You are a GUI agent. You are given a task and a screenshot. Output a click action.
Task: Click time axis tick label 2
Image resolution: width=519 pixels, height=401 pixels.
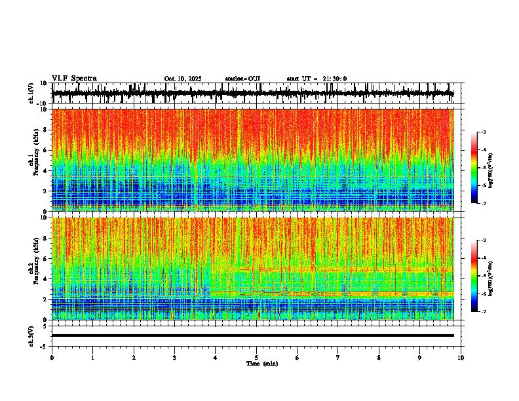pos(134,358)
